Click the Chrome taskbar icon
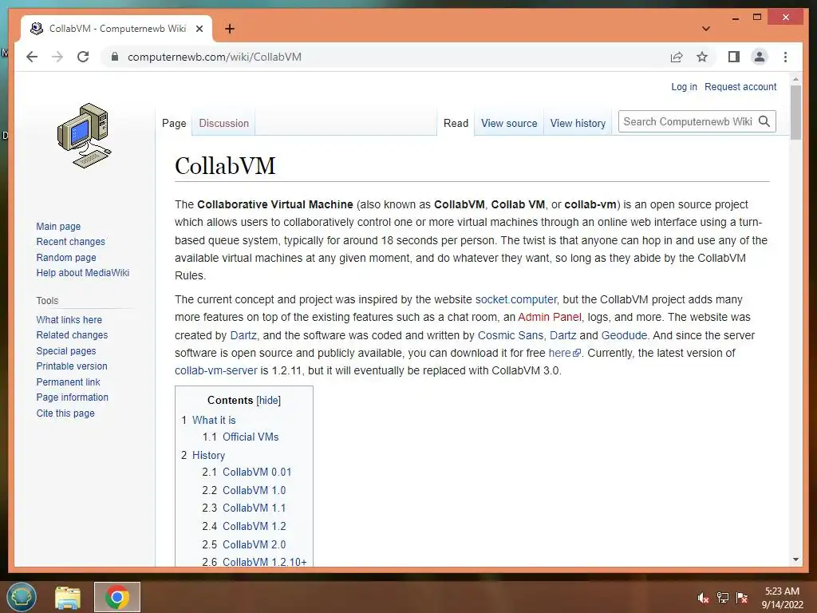The width and height of the screenshot is (817, 613). [x=117, y=597]
